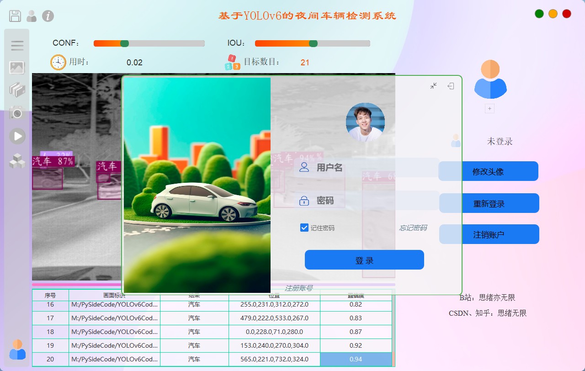The image size is (585, 371).
Task: Click the 修改头像 button
Action: click(488, 171)
